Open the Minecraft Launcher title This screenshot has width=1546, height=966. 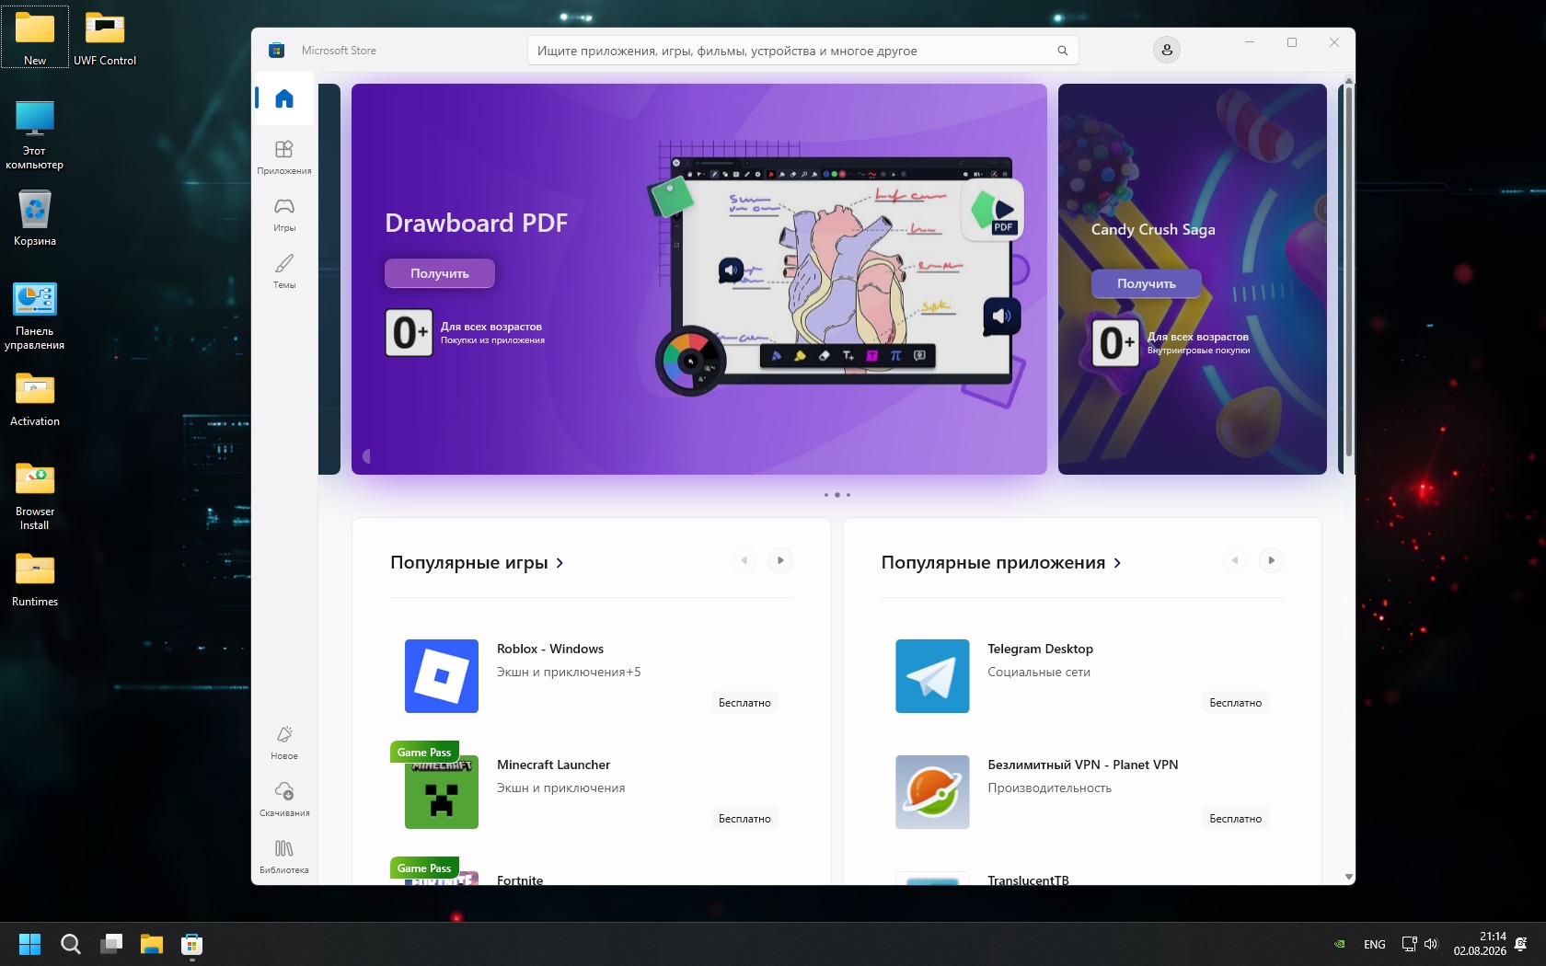[x=553, y=765]
